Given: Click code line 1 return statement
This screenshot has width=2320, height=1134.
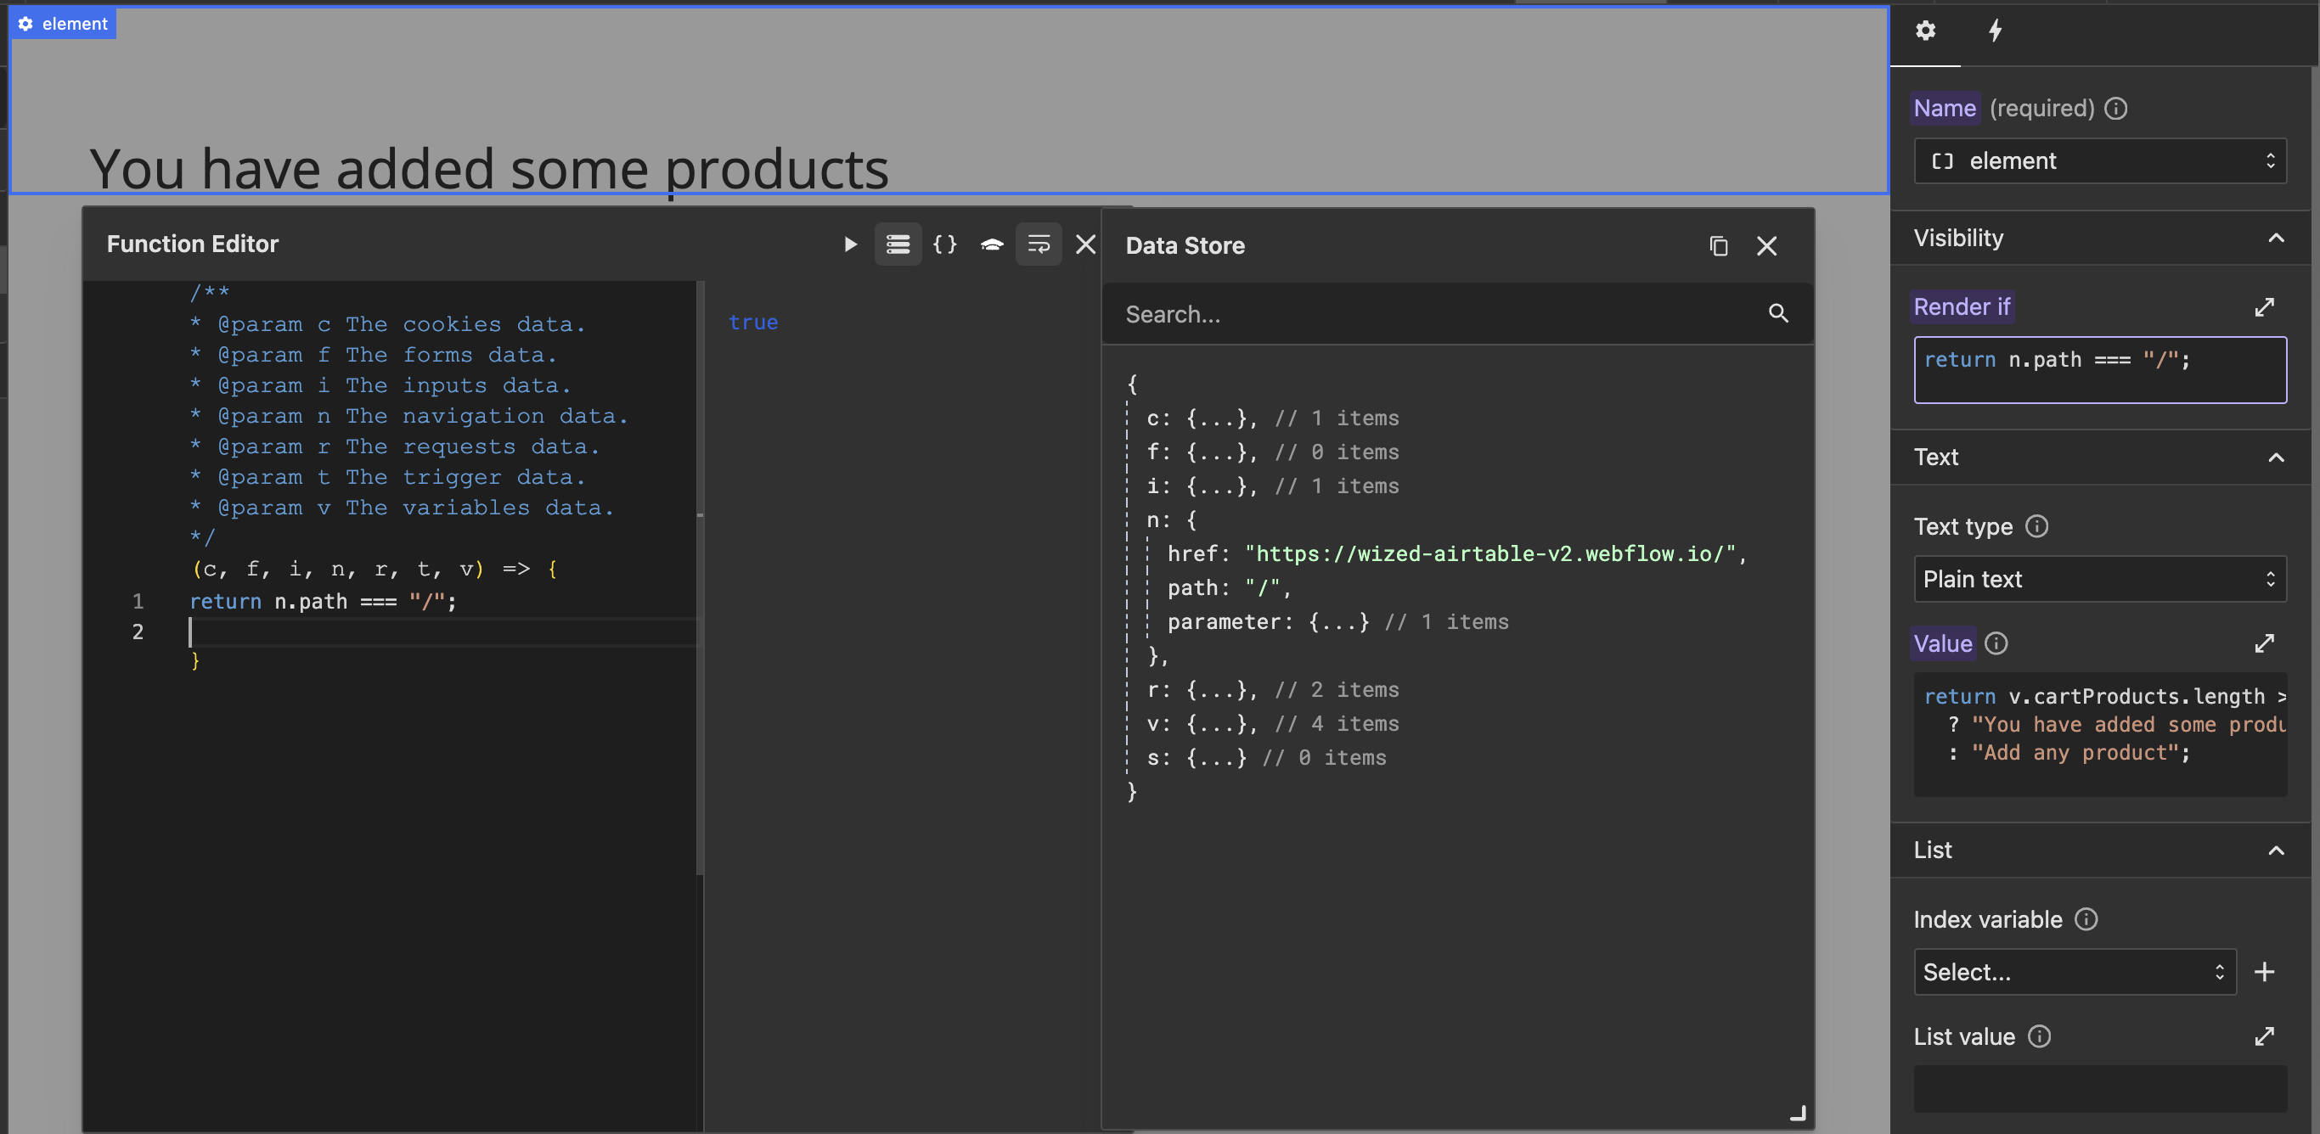Looking at the screenshot, I should (x=323, y=601).
